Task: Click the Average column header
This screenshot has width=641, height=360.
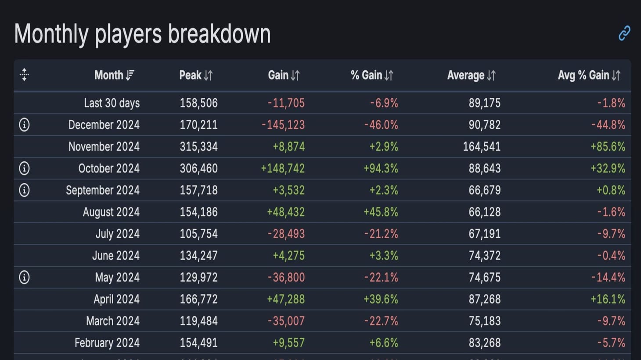Action: pos(466,75)
